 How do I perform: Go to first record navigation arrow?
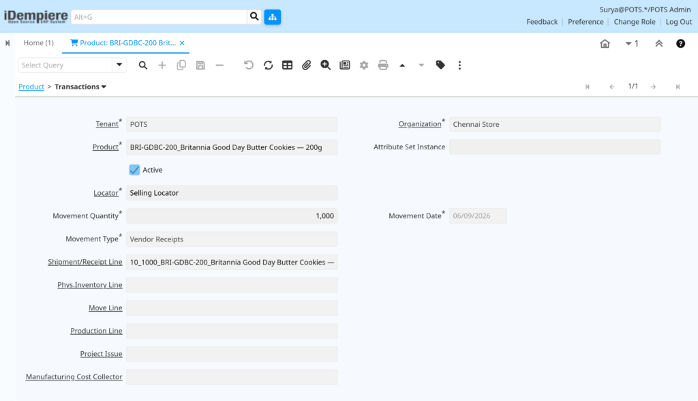[x=587, y=87]
